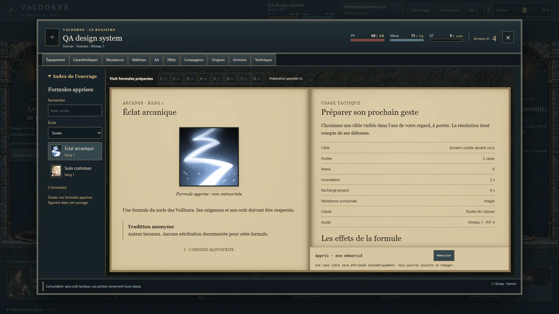This screenshot has height=314, width=559.
Task: Open the Techniques tab
Action: pos(263,60)
